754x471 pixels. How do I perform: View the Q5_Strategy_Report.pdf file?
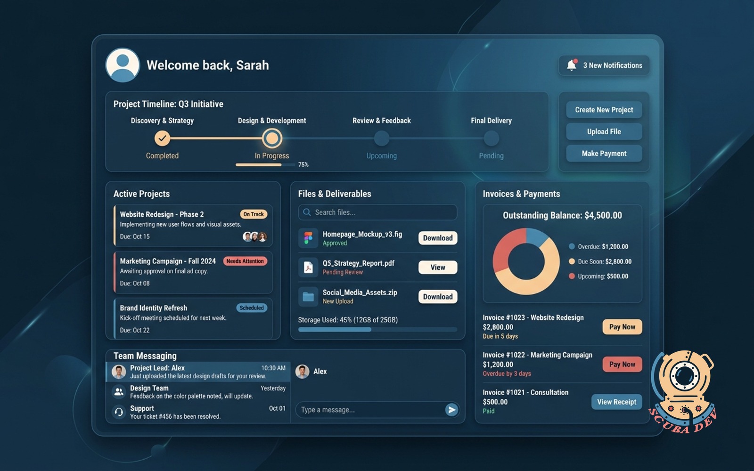coord(438,267)
